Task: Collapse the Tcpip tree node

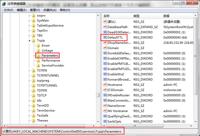Action: (x=29, y=41)
